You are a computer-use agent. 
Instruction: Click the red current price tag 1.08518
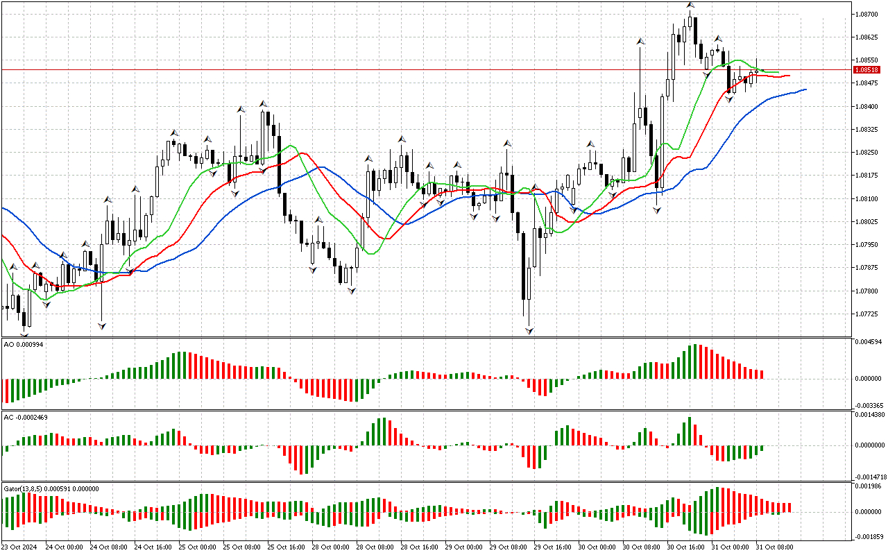click(867, 69)
